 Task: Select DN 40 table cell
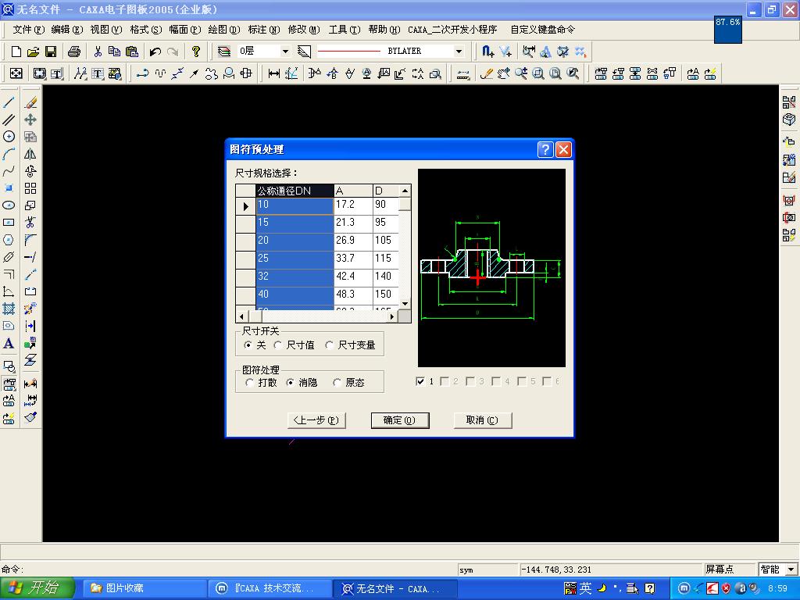(295, 294)
